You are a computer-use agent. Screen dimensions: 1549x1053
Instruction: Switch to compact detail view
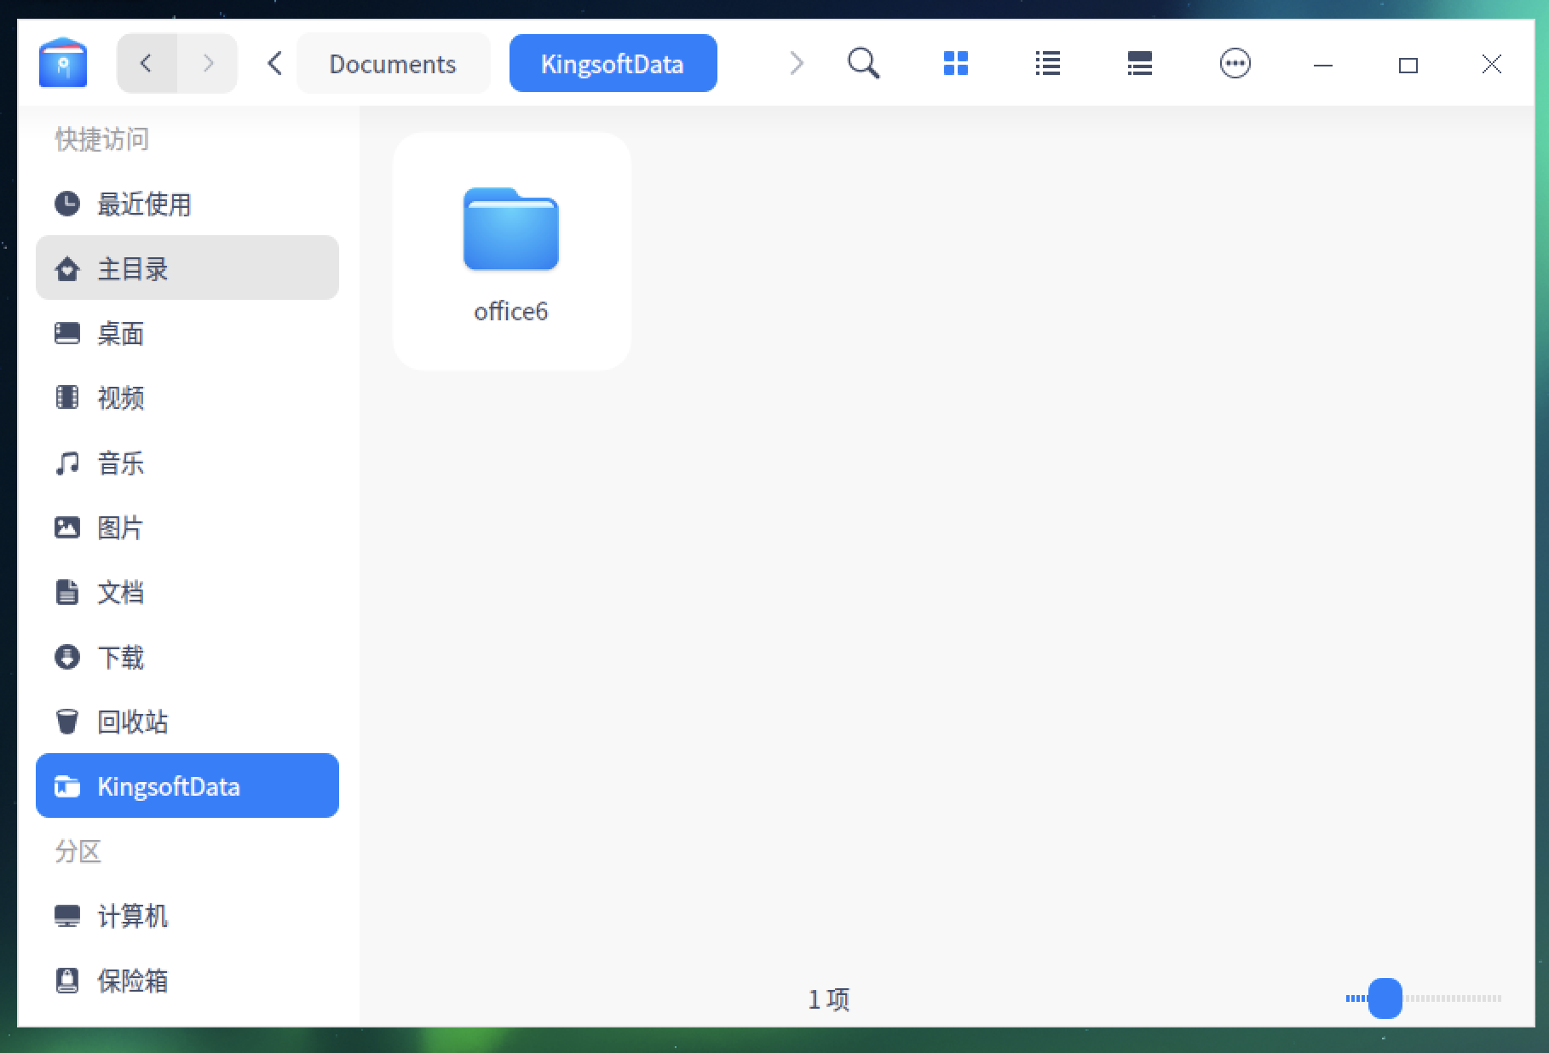pyautogui.click(x=1140, y=63)
